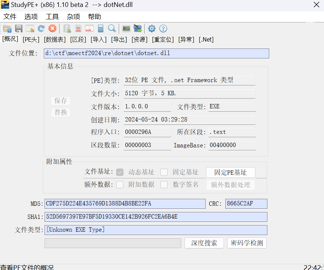Switch to the [资源] tab
This screenshot has height=270, width=324.
point(140,39)
